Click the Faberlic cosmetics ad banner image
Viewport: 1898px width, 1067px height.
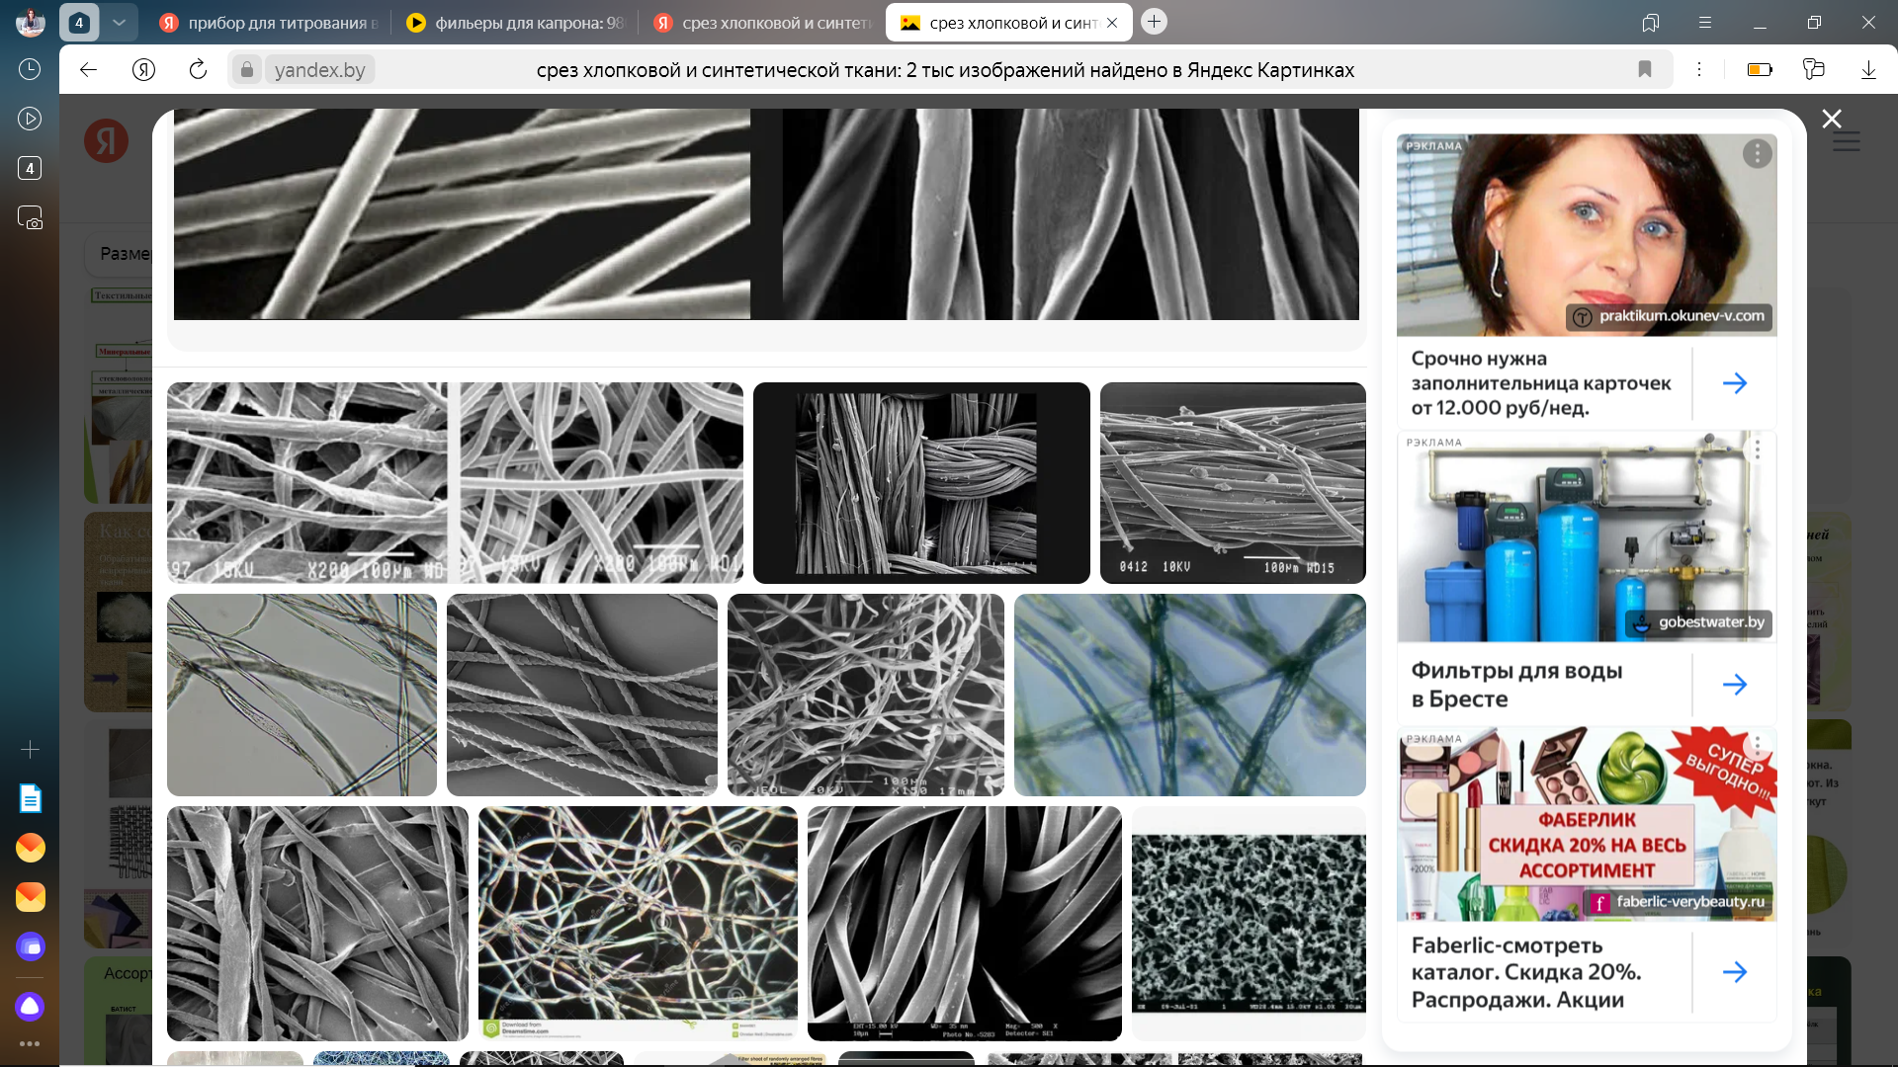(1587, 825)
